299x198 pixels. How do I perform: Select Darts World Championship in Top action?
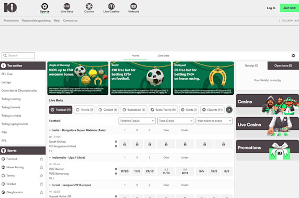click(x=19, y=90)
